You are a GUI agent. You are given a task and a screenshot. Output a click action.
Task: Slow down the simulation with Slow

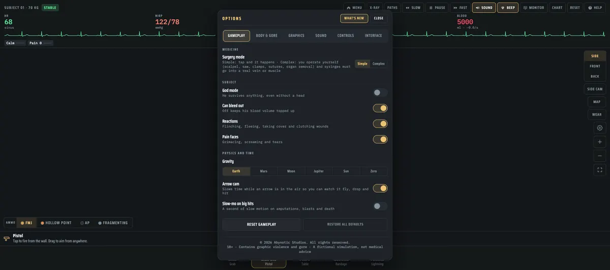(413, 8)
